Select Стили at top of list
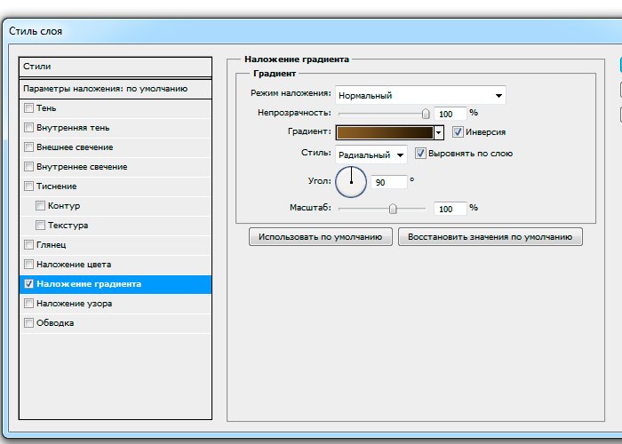The image size is (622, 444). (x=116, y=67)
